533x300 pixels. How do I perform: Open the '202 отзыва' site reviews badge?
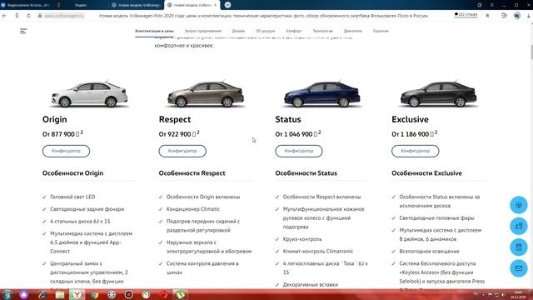[x=466, y=15]
